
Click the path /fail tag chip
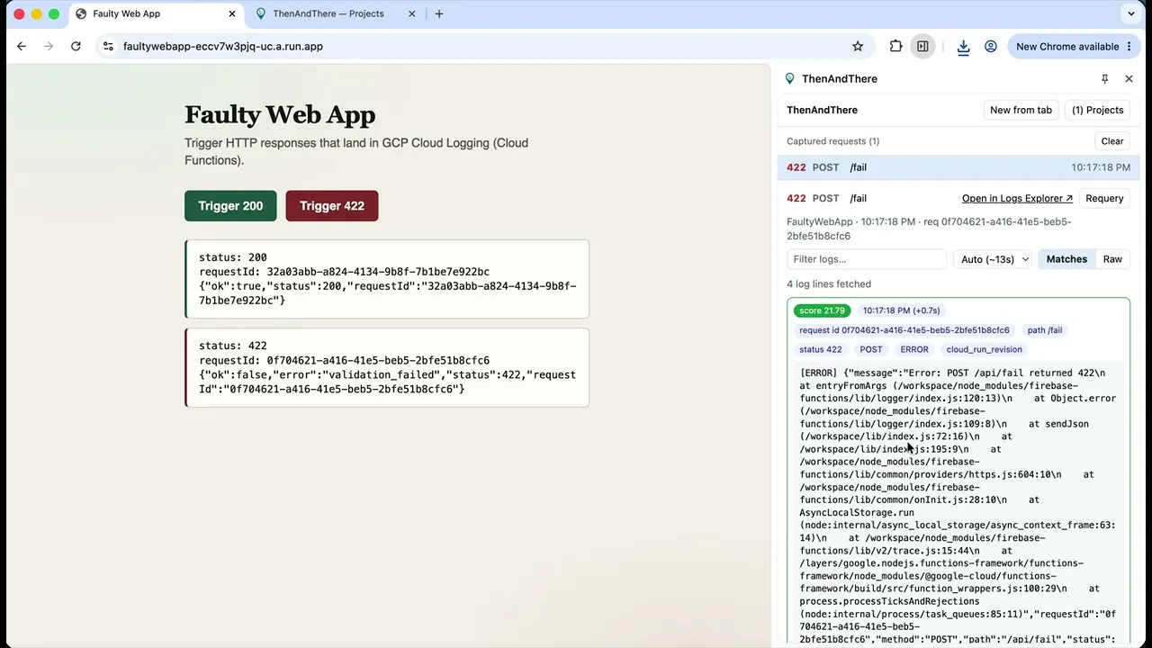pyautogui.click(x=1045, y=330)
